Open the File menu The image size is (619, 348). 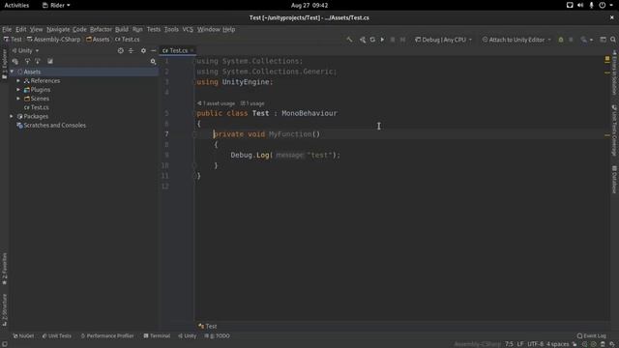pos(7,29)
